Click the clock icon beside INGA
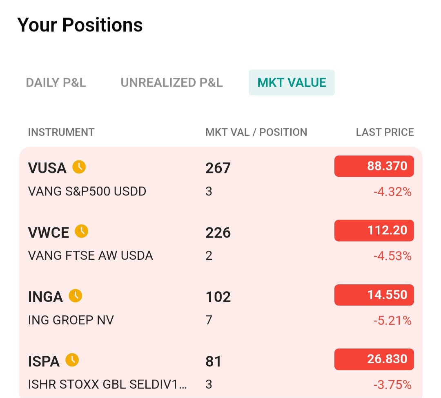 76,296
